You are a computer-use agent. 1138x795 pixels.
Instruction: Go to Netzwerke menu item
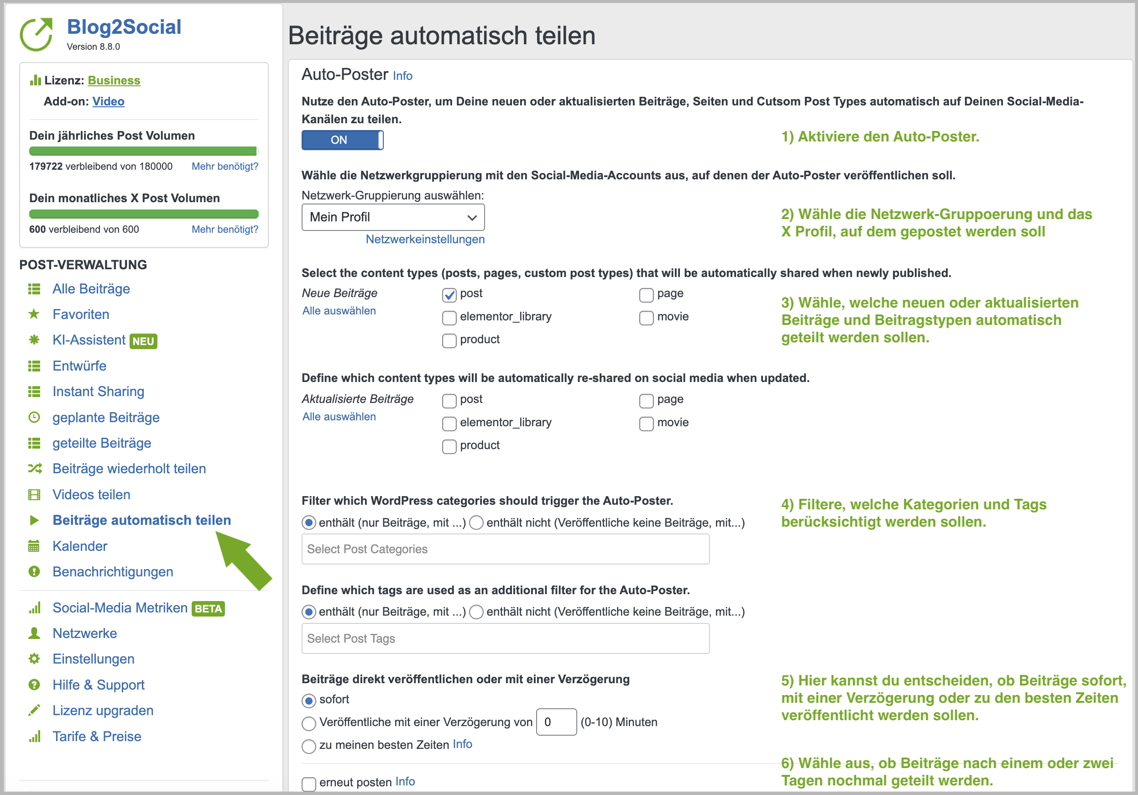(85, 633)
